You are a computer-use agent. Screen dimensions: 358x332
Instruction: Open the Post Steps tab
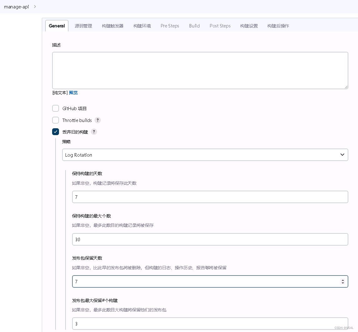click(x=220, y=26)
